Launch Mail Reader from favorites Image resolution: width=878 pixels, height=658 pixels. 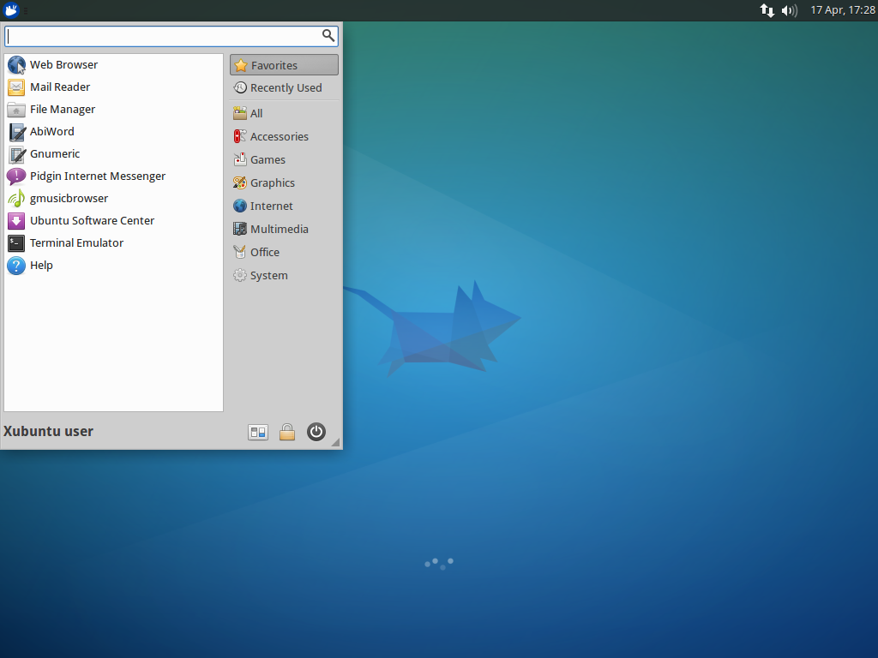[x=59, y=87]
